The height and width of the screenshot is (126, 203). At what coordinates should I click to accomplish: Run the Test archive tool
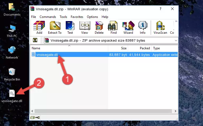coord(70,27)
